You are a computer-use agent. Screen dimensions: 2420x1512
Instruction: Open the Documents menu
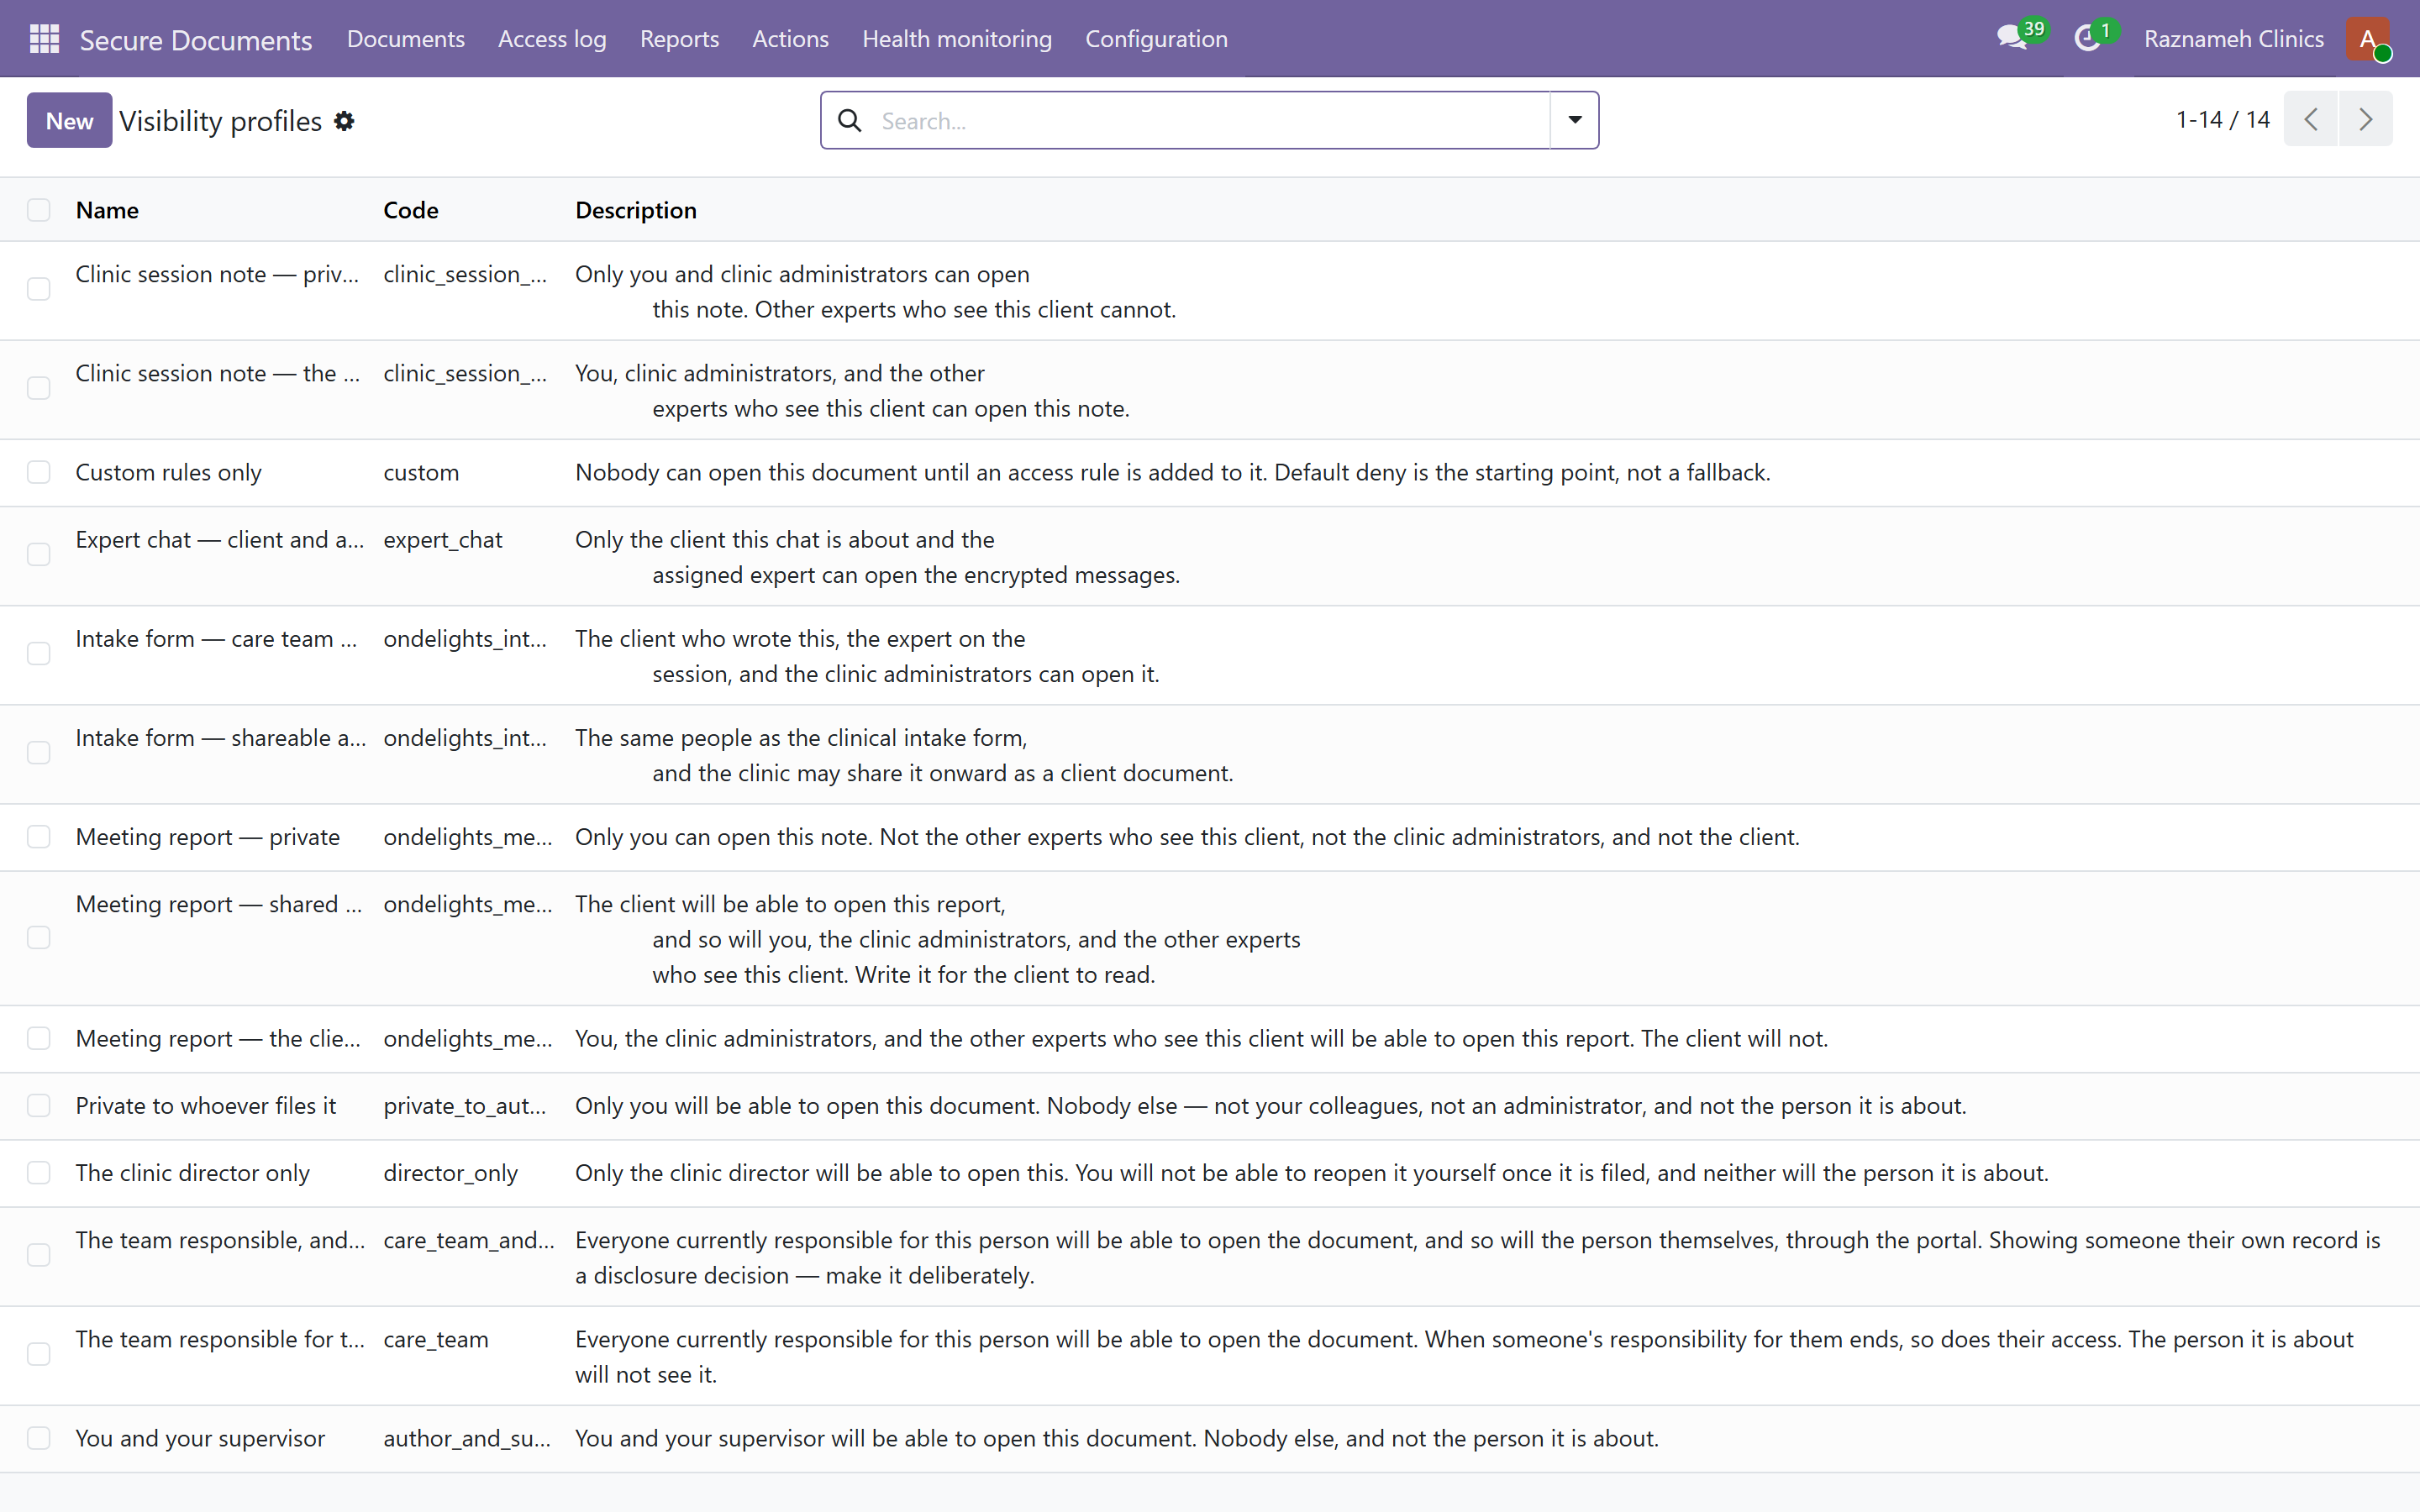click(x=406, y=39)
